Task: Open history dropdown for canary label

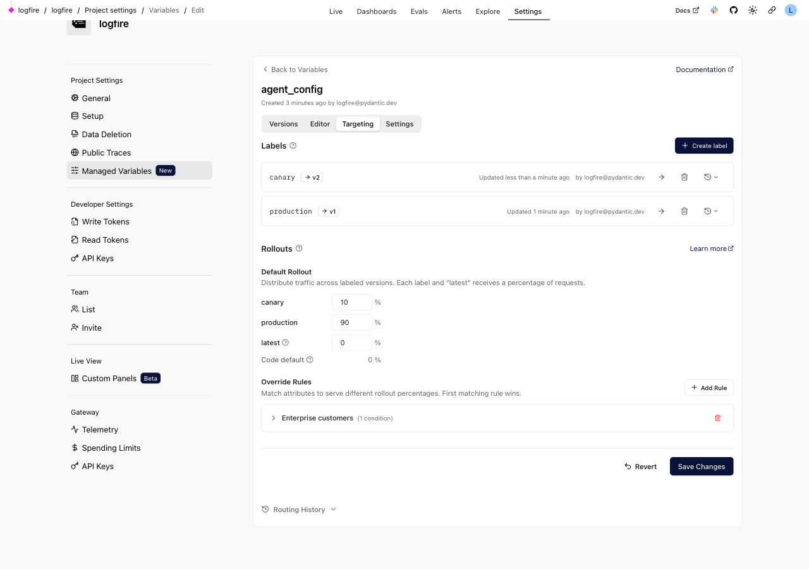Action: 711,177
